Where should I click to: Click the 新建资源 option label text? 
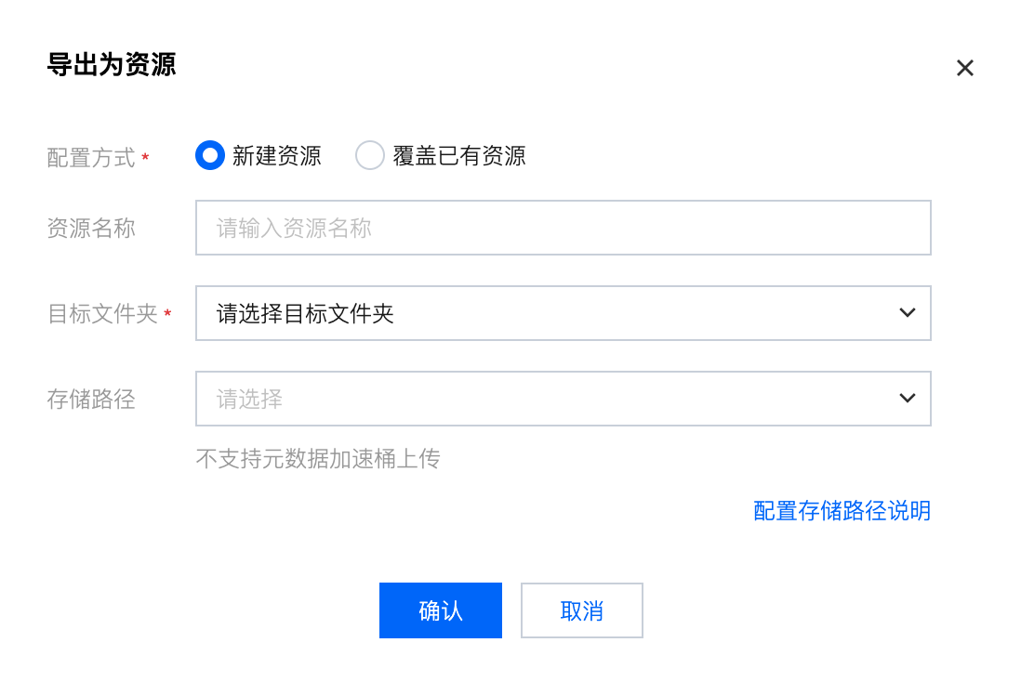276,156
